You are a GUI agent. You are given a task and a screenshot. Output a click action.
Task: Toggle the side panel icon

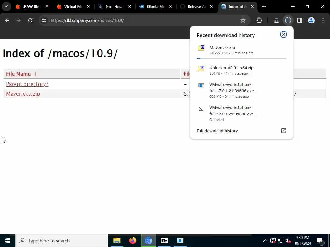[x=300, y=20]
